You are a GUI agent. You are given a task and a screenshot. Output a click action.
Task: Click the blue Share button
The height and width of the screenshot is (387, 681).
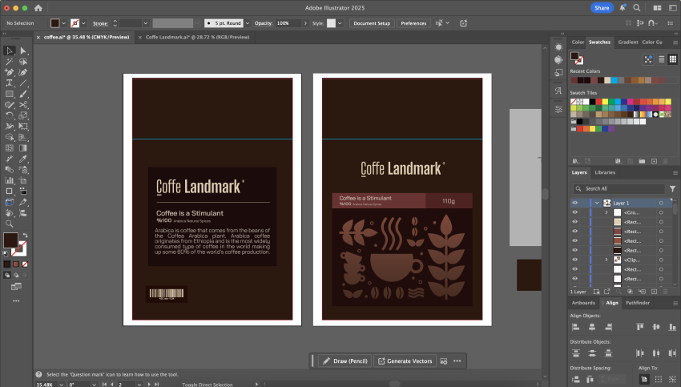[x=602, y=7]
